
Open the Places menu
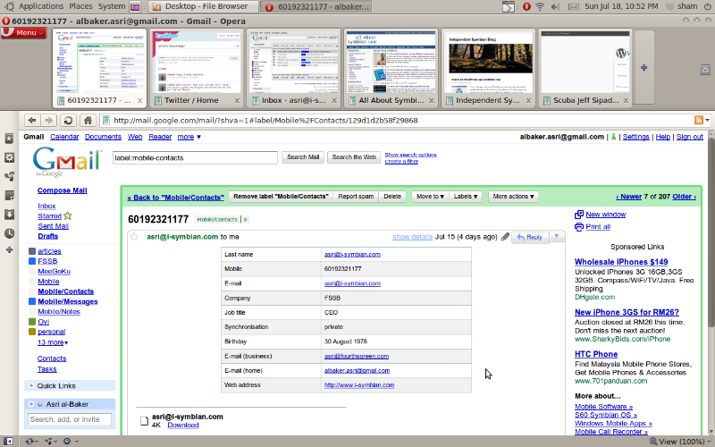tap(80, 6)
